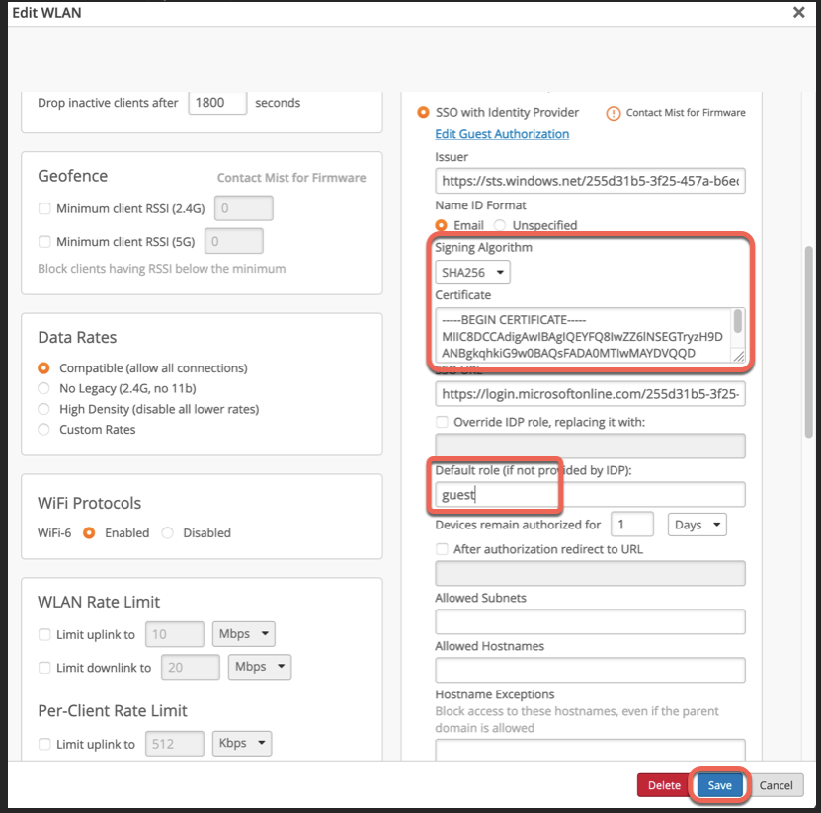Enable Minimum client RSSI (5G) checkbox
The image size is (821, 813).
[x=44, y=241]
